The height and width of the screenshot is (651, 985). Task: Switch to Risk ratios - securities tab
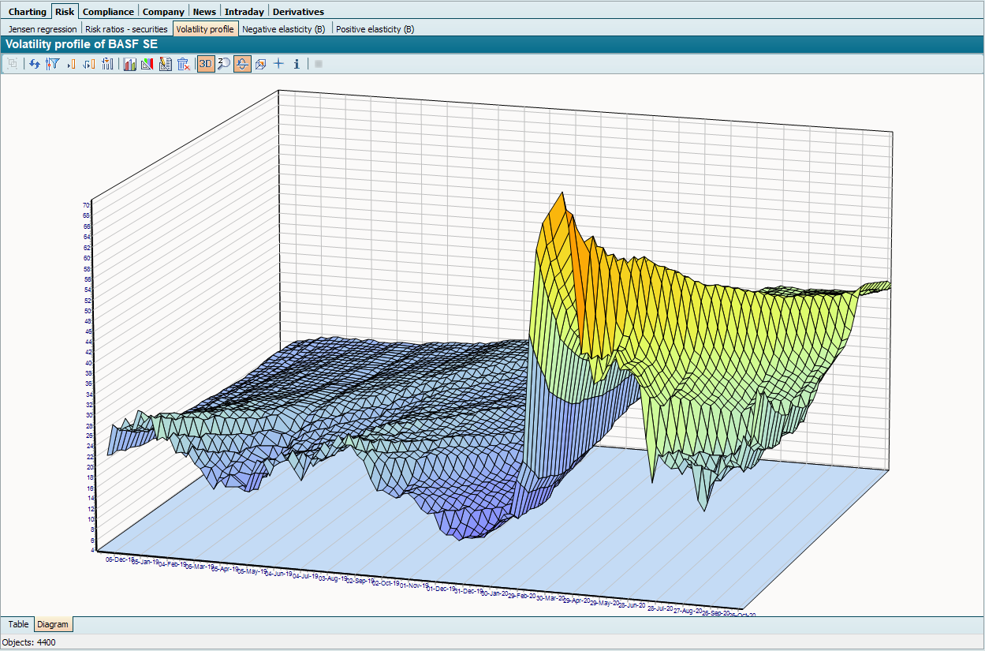pyautogui.click(x=126, y=29)
